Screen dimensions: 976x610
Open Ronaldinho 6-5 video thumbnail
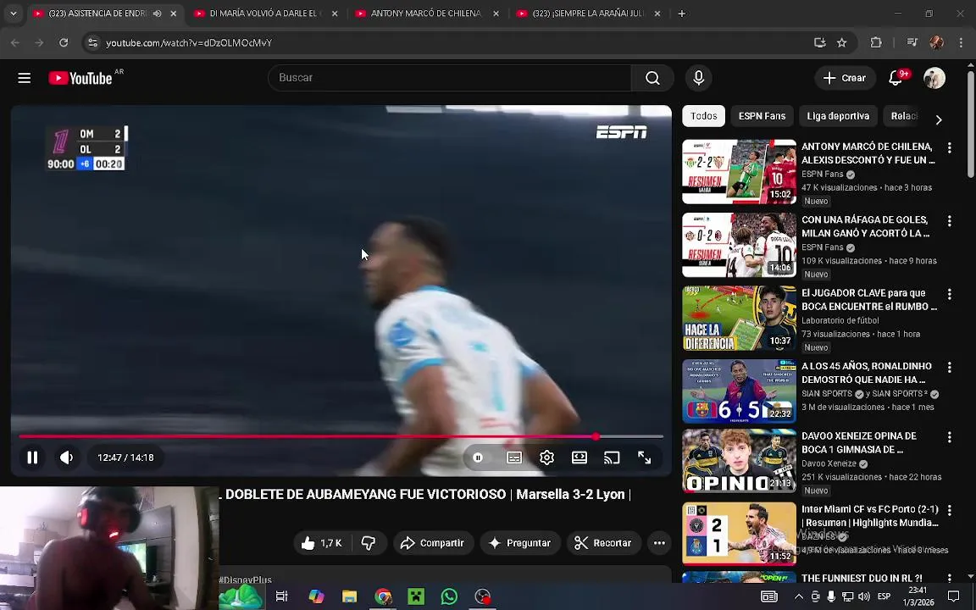click(739, 391)
